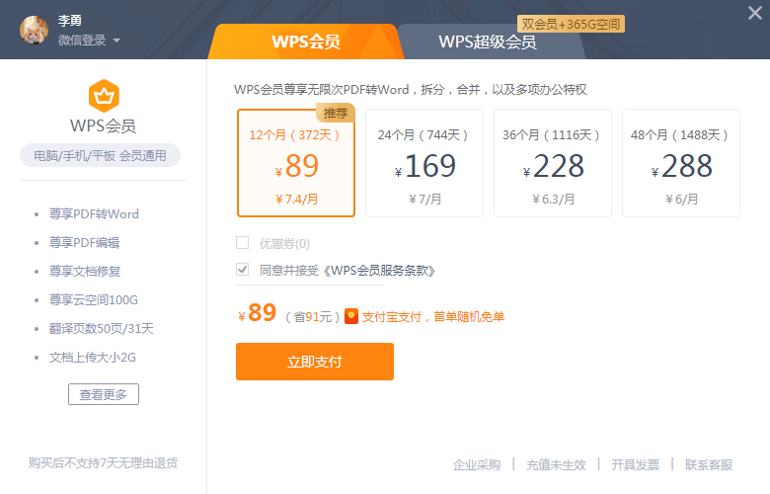Click the 尊享云空间100G feature item
770x494 pixels.
tap(94, 299)
